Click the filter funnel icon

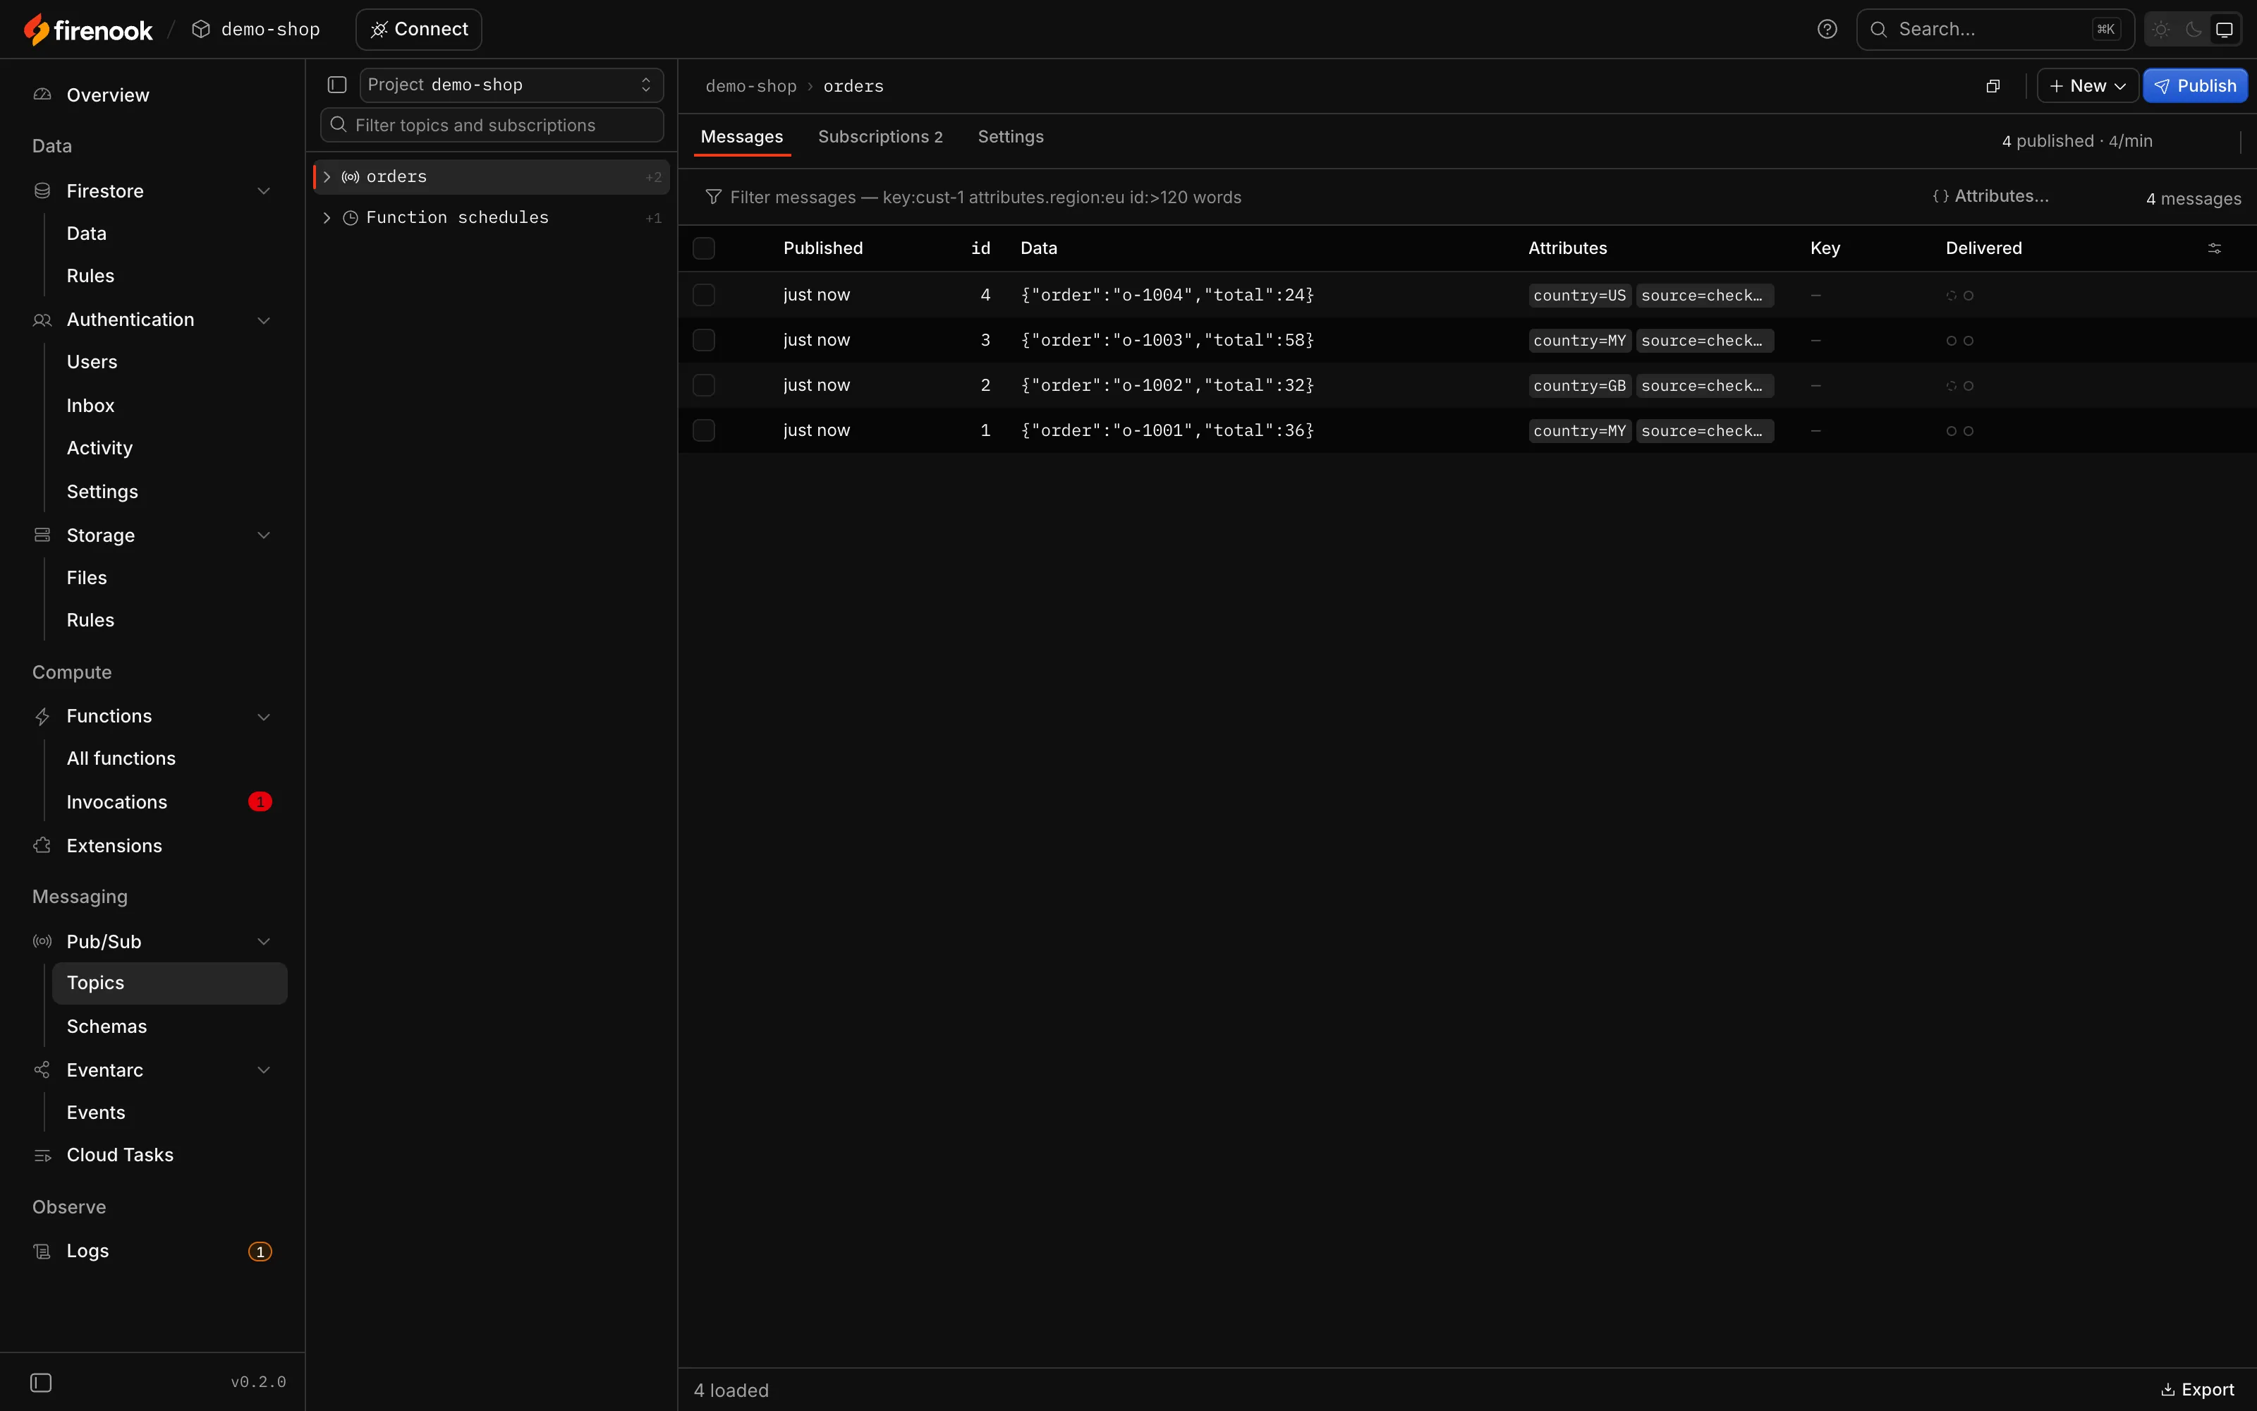pyautogui.click(x=714, y=197)
